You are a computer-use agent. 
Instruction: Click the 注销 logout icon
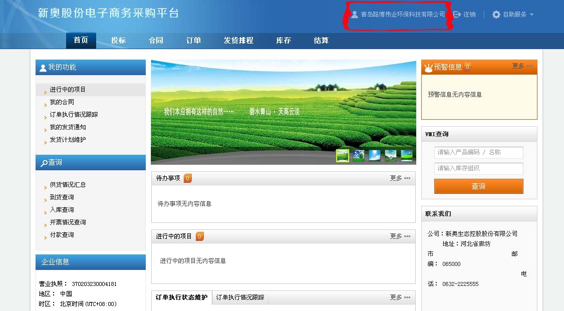coord(457,15)
